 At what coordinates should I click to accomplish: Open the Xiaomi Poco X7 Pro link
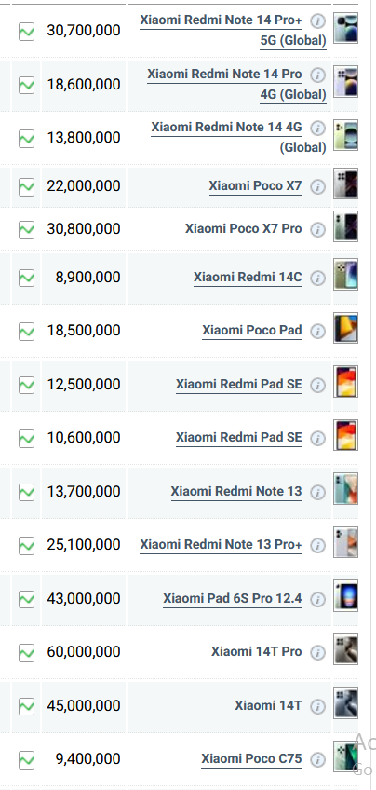point(243,229)
